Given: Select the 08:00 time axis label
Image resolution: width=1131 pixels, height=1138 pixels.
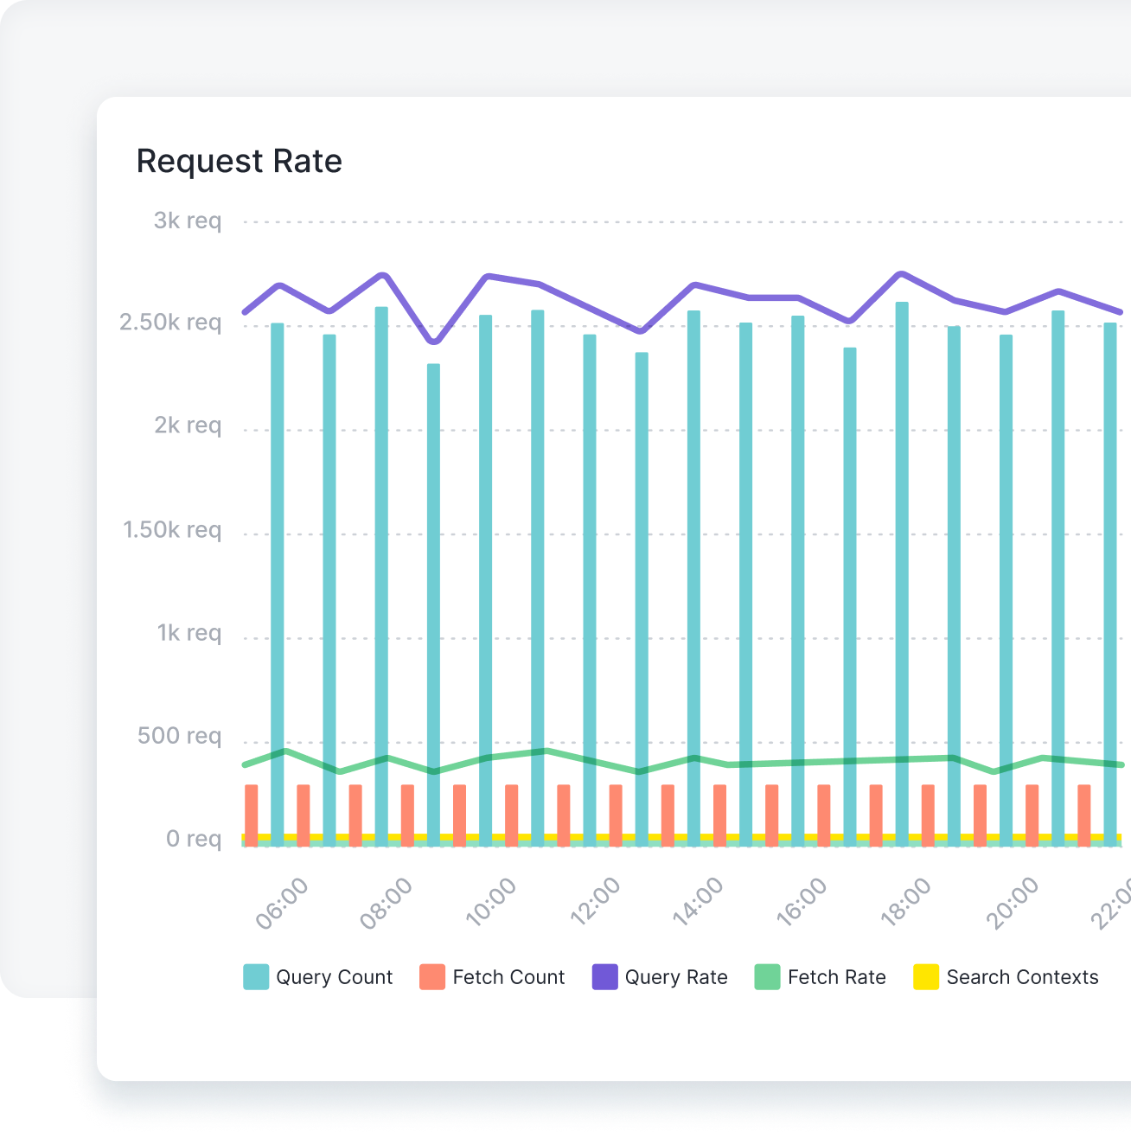Looking at the screenshot, I should click(387, 904).
